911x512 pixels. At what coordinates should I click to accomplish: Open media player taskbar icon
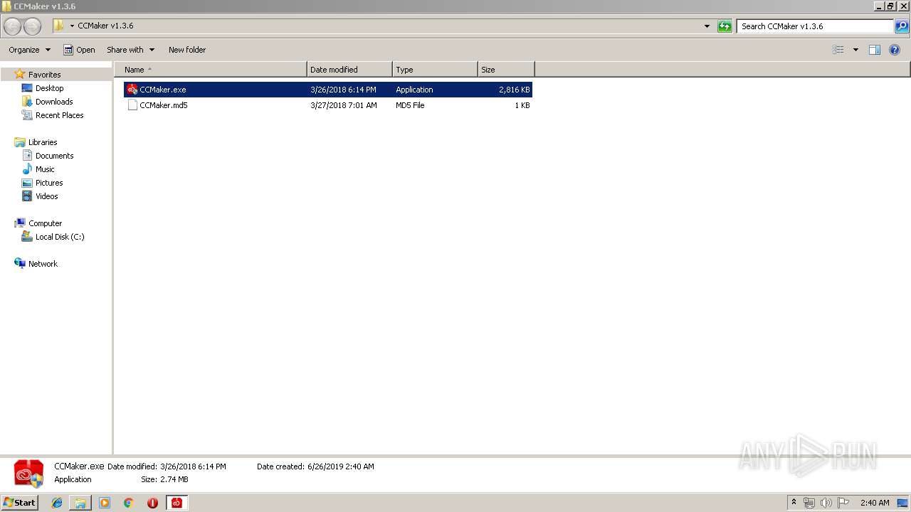click(x=105, y=503)
